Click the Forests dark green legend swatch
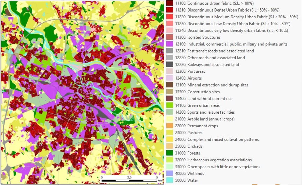The width and height of the screenshot is (302, 185). [x=169, y=153]
